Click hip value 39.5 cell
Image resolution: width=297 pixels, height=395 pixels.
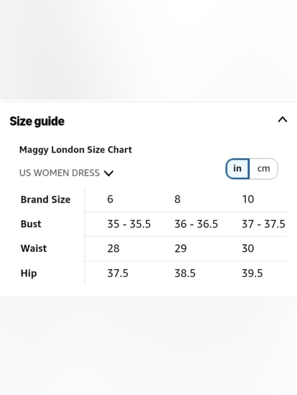click(252, 273)
